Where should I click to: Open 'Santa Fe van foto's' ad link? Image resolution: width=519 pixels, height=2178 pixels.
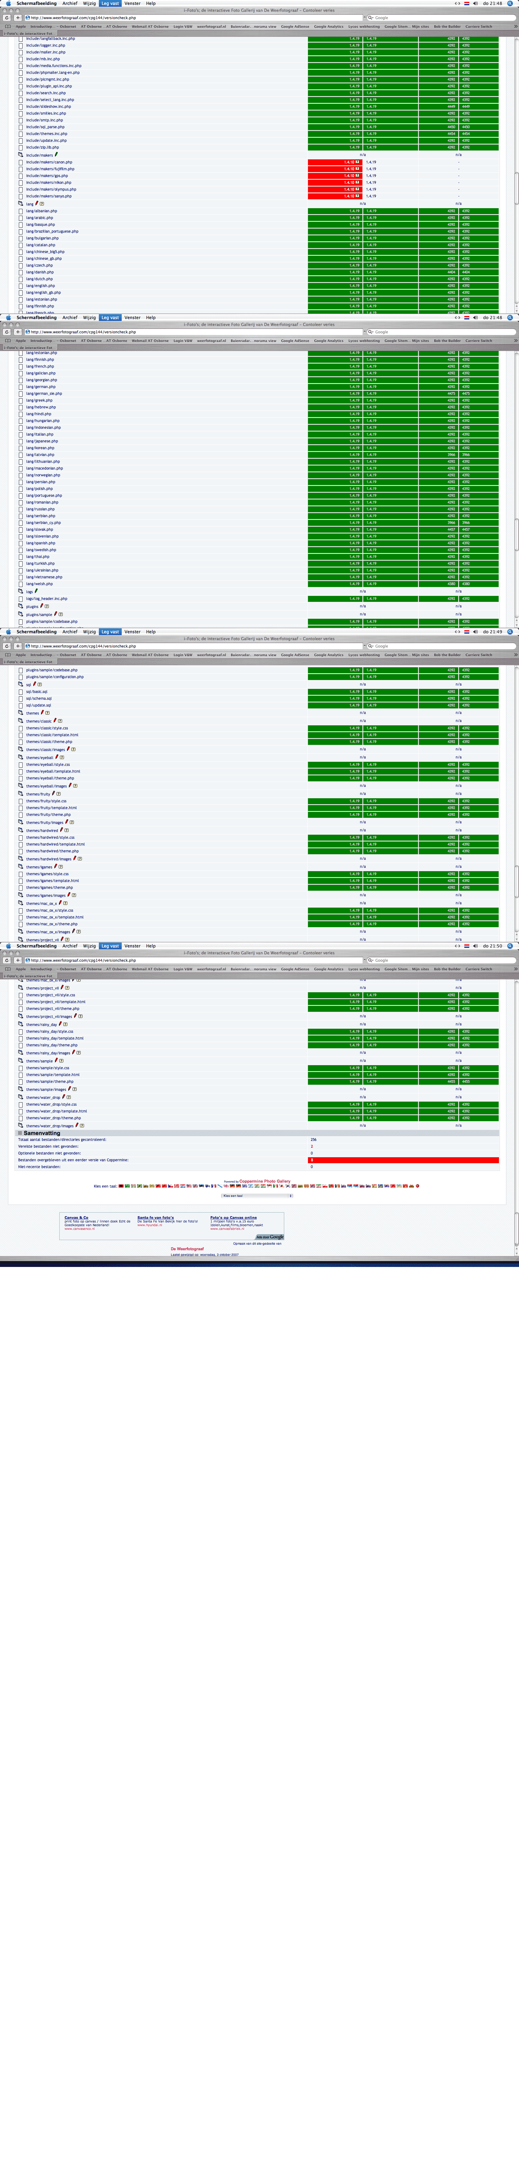(155, 1218)
